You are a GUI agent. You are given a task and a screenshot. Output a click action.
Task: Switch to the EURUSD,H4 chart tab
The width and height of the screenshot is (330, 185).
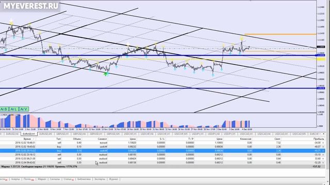click(x=12, y=134)
